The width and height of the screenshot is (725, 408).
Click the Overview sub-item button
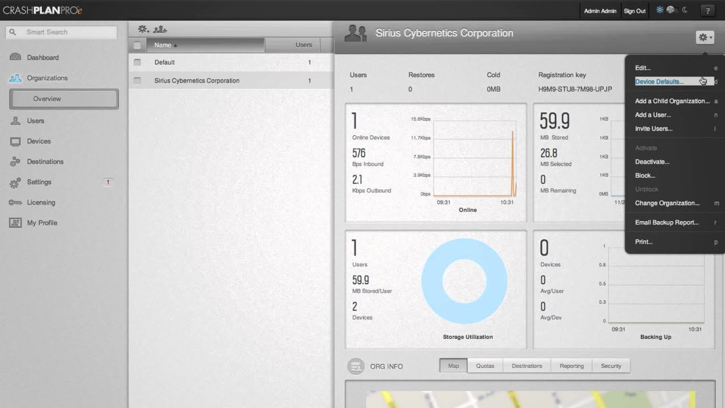[x=64, y=99]
